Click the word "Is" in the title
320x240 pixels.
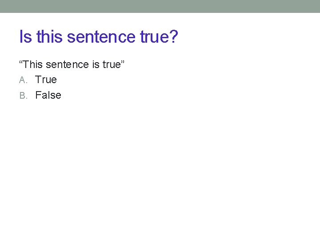(25, 37)
